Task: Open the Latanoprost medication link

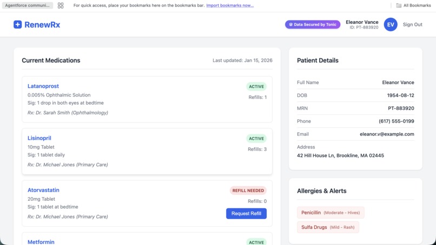Action: (x=43, y=86)
